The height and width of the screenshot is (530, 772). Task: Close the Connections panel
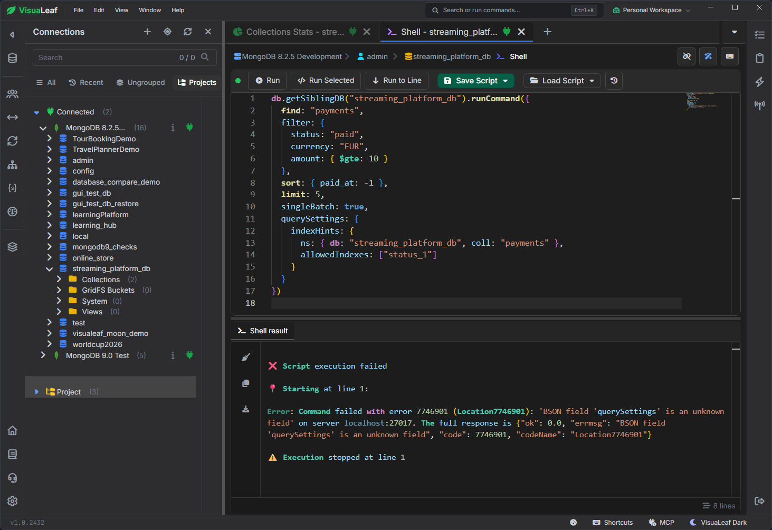208,32
